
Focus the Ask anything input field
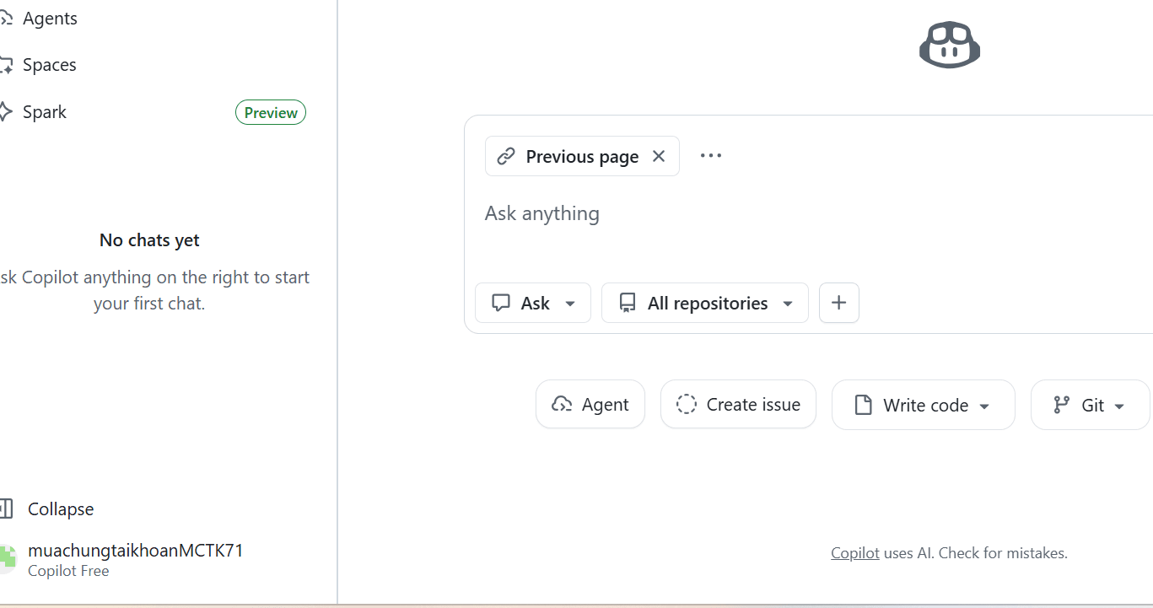[759, 214]
